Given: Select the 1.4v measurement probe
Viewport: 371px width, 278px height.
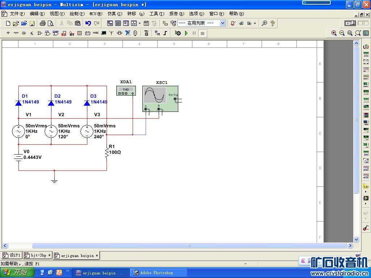Looking at the screenshot, I should (x=366, y=186).
